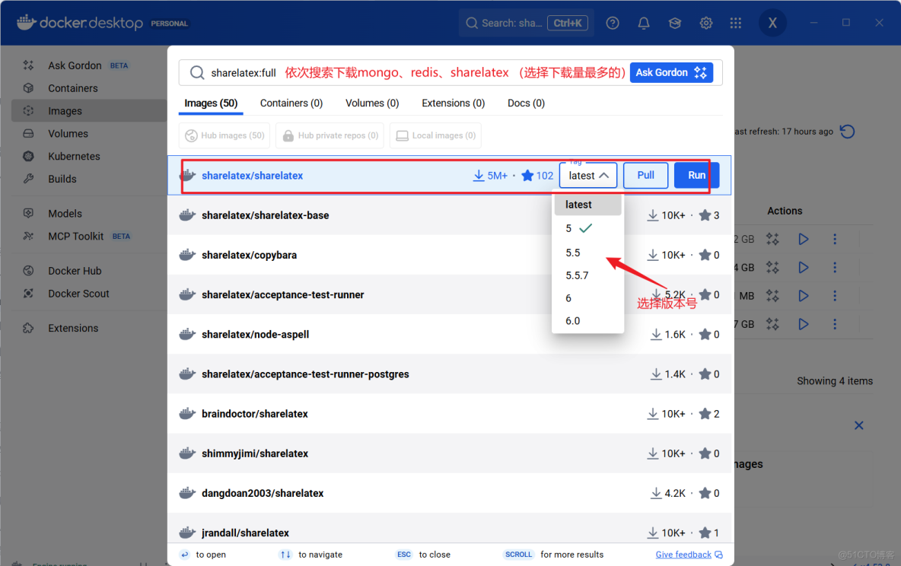Select tag 5.5 from the version list
The image size is (901, 566).
point(572,252)
